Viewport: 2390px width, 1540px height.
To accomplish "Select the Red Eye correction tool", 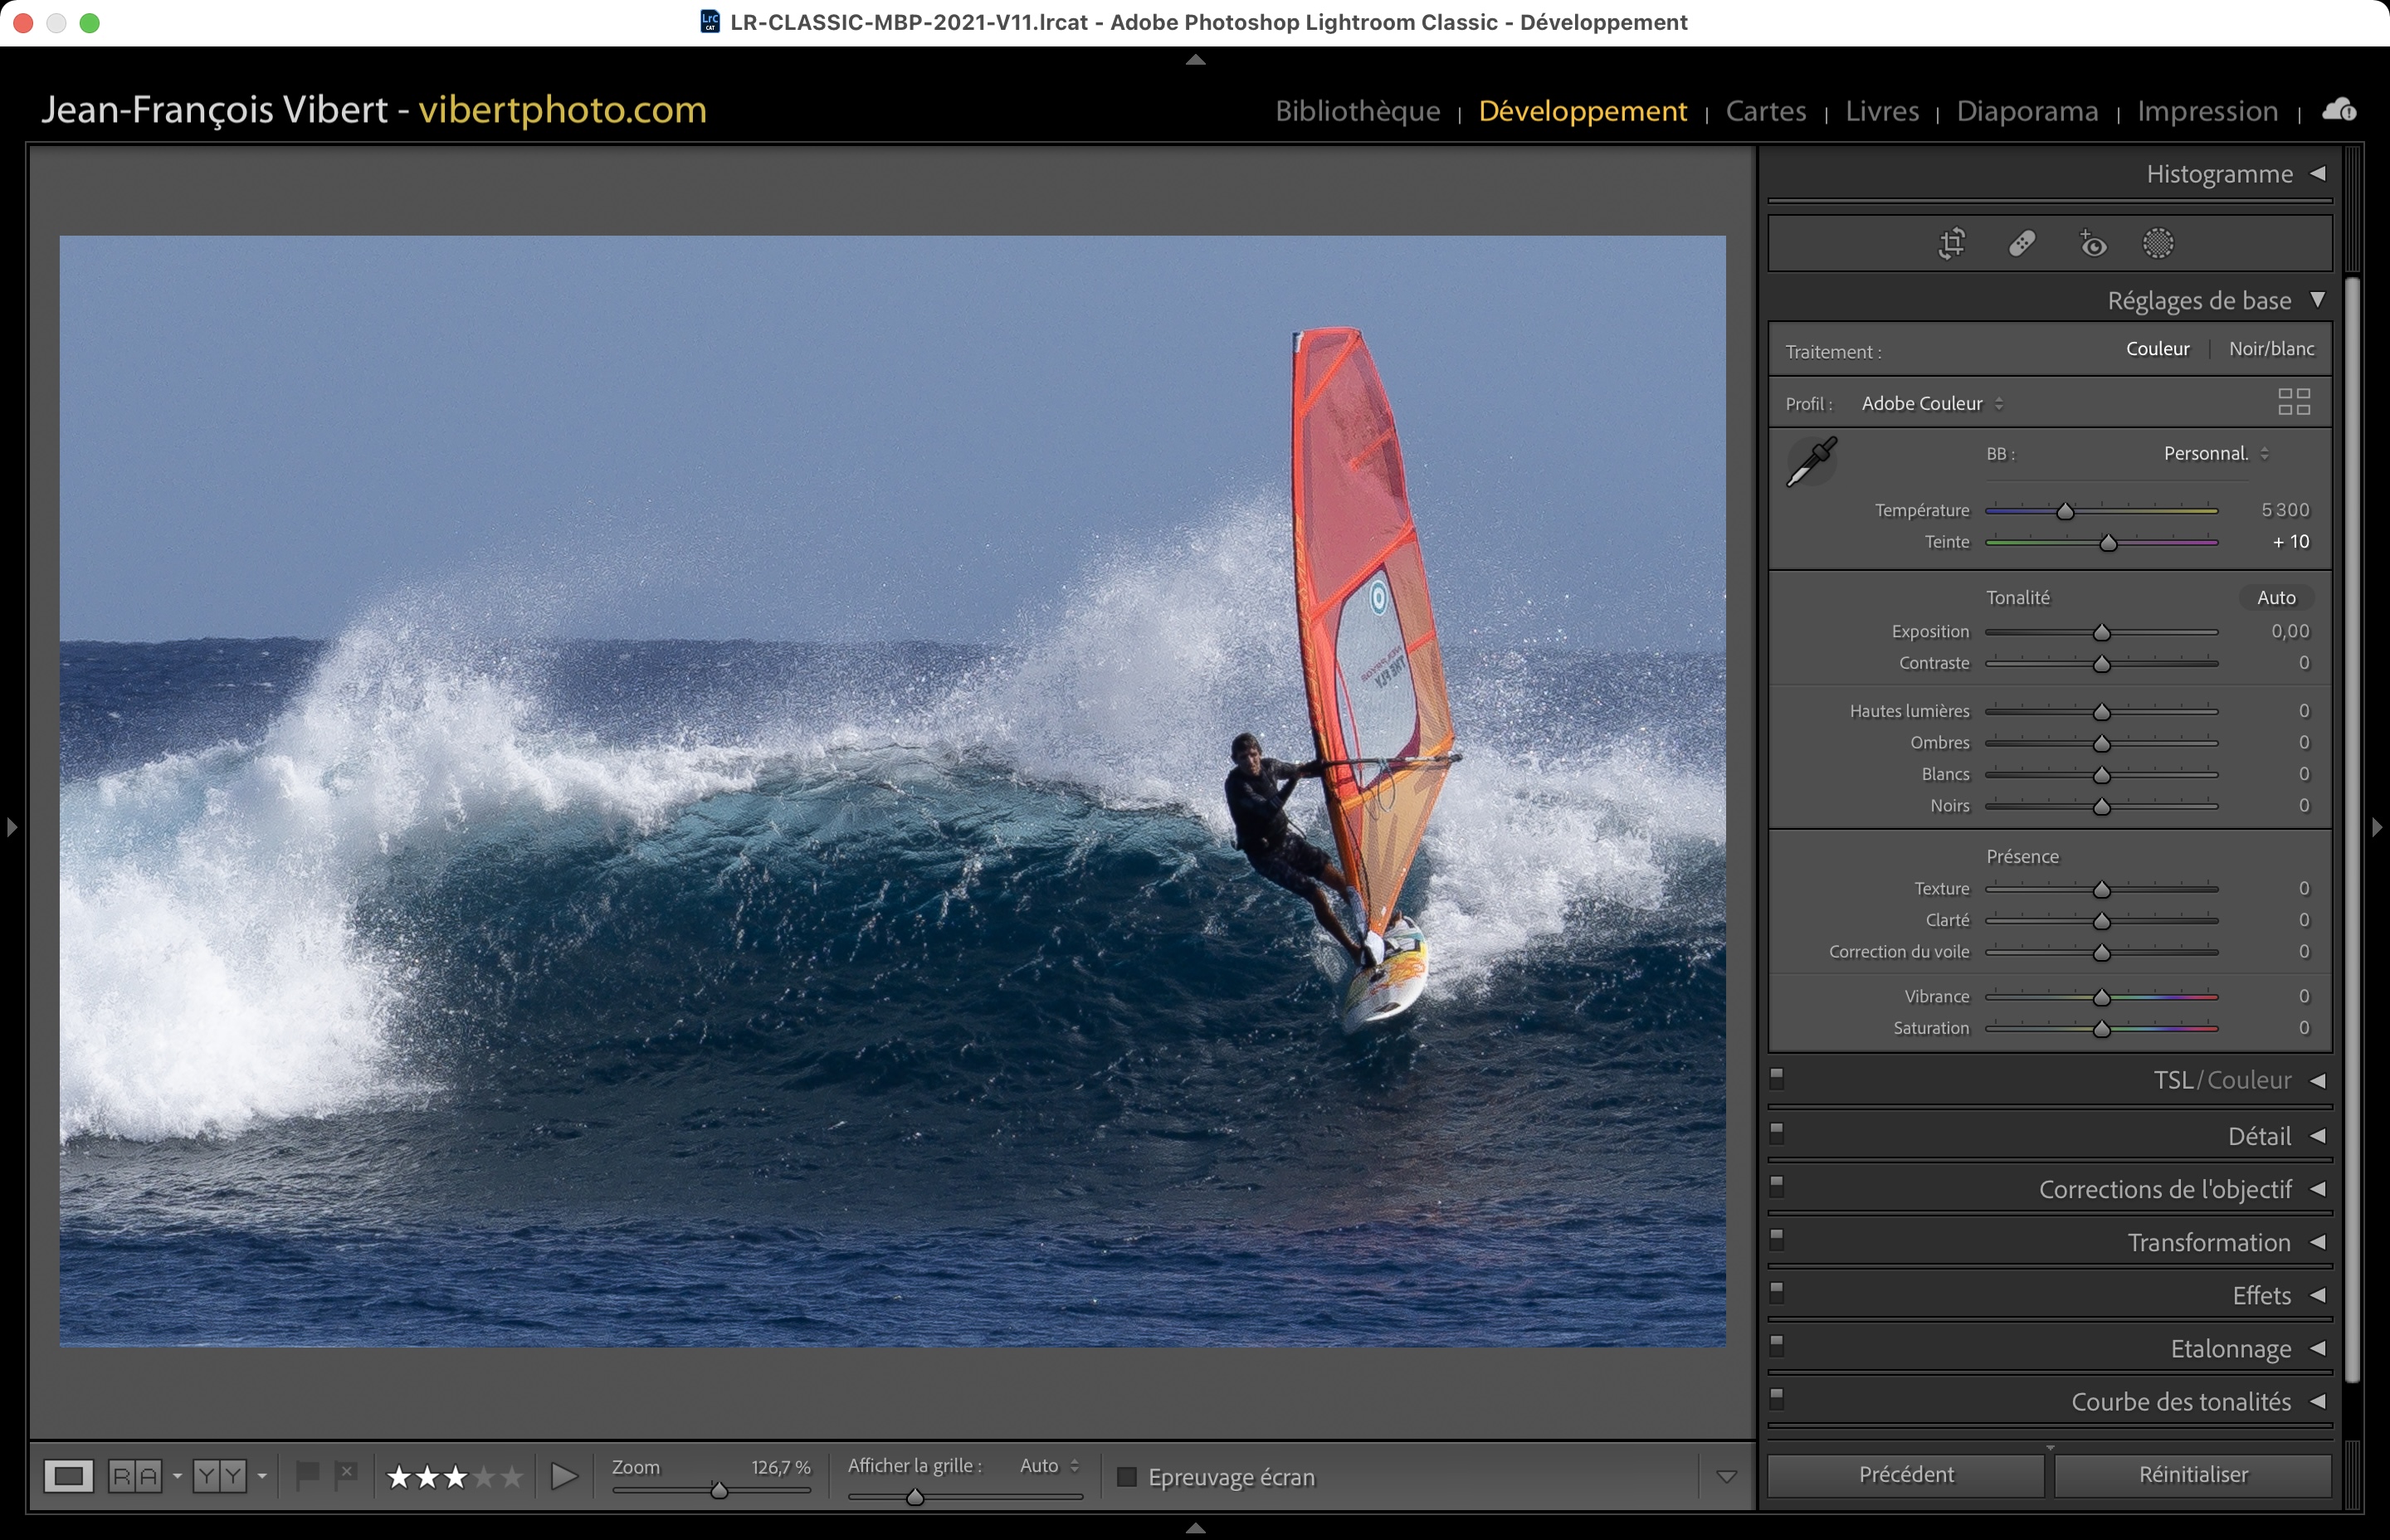I will point(2093,244).
